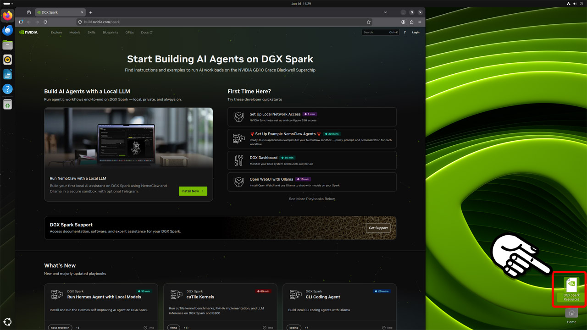Launch Thunderbird mail from the dock
587x330 pixels.
7,30
